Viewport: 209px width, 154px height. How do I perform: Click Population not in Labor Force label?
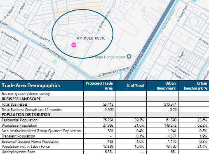pos(26,147)
